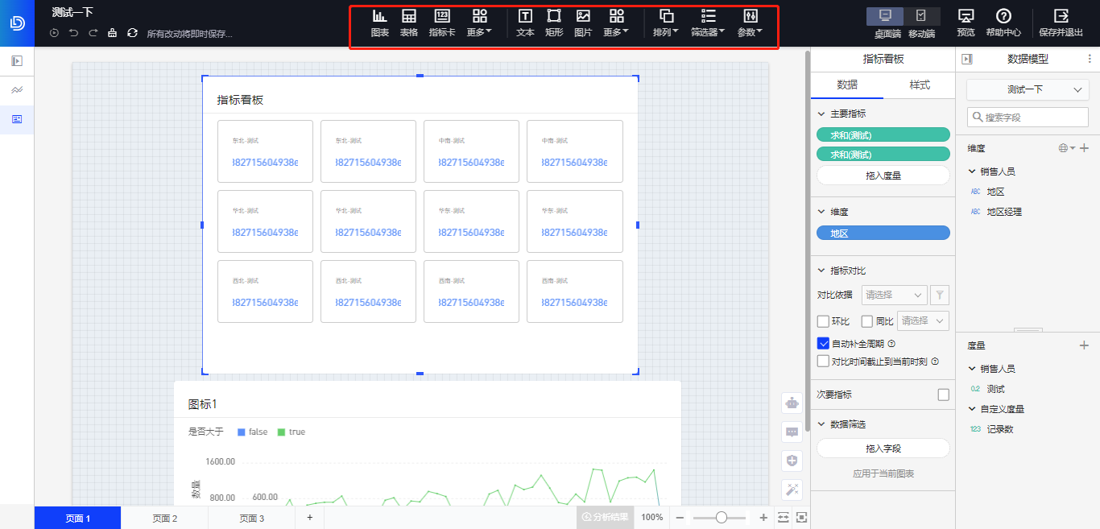Click the zoom slider handle
The width and height of the screenshot is (1100, 529).
pyautogui.click(x=721, y=518)
